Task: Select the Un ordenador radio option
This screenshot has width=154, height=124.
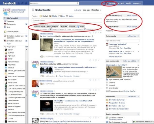Action: point(107,88)
